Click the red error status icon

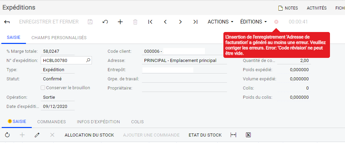click(276, 22)
